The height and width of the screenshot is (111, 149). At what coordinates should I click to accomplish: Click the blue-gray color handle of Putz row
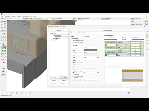(x=106, y=55)
